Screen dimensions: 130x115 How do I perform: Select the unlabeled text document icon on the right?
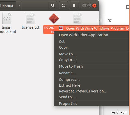77,18
